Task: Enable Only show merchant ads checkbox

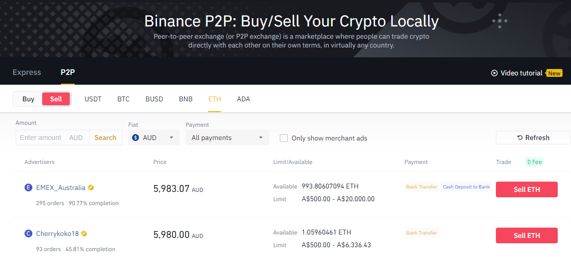Action: (284, 138)
